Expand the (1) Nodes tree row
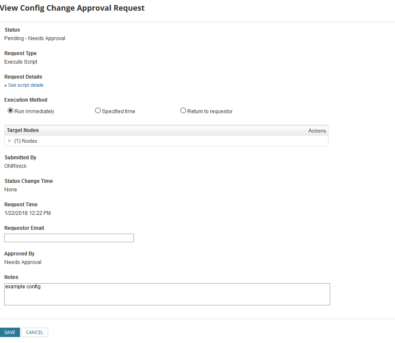 click(x=9, y=141)
